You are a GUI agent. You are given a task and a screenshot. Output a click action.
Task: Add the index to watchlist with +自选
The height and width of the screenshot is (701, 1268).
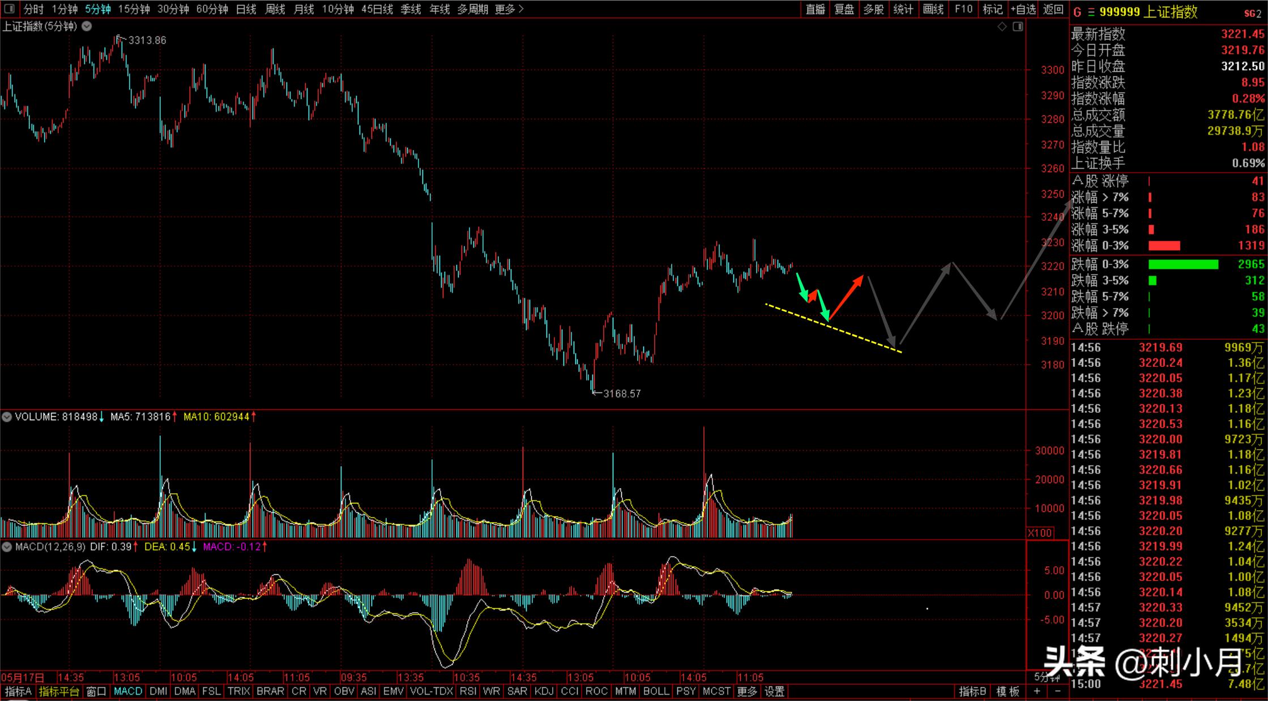click(1023, 9)
